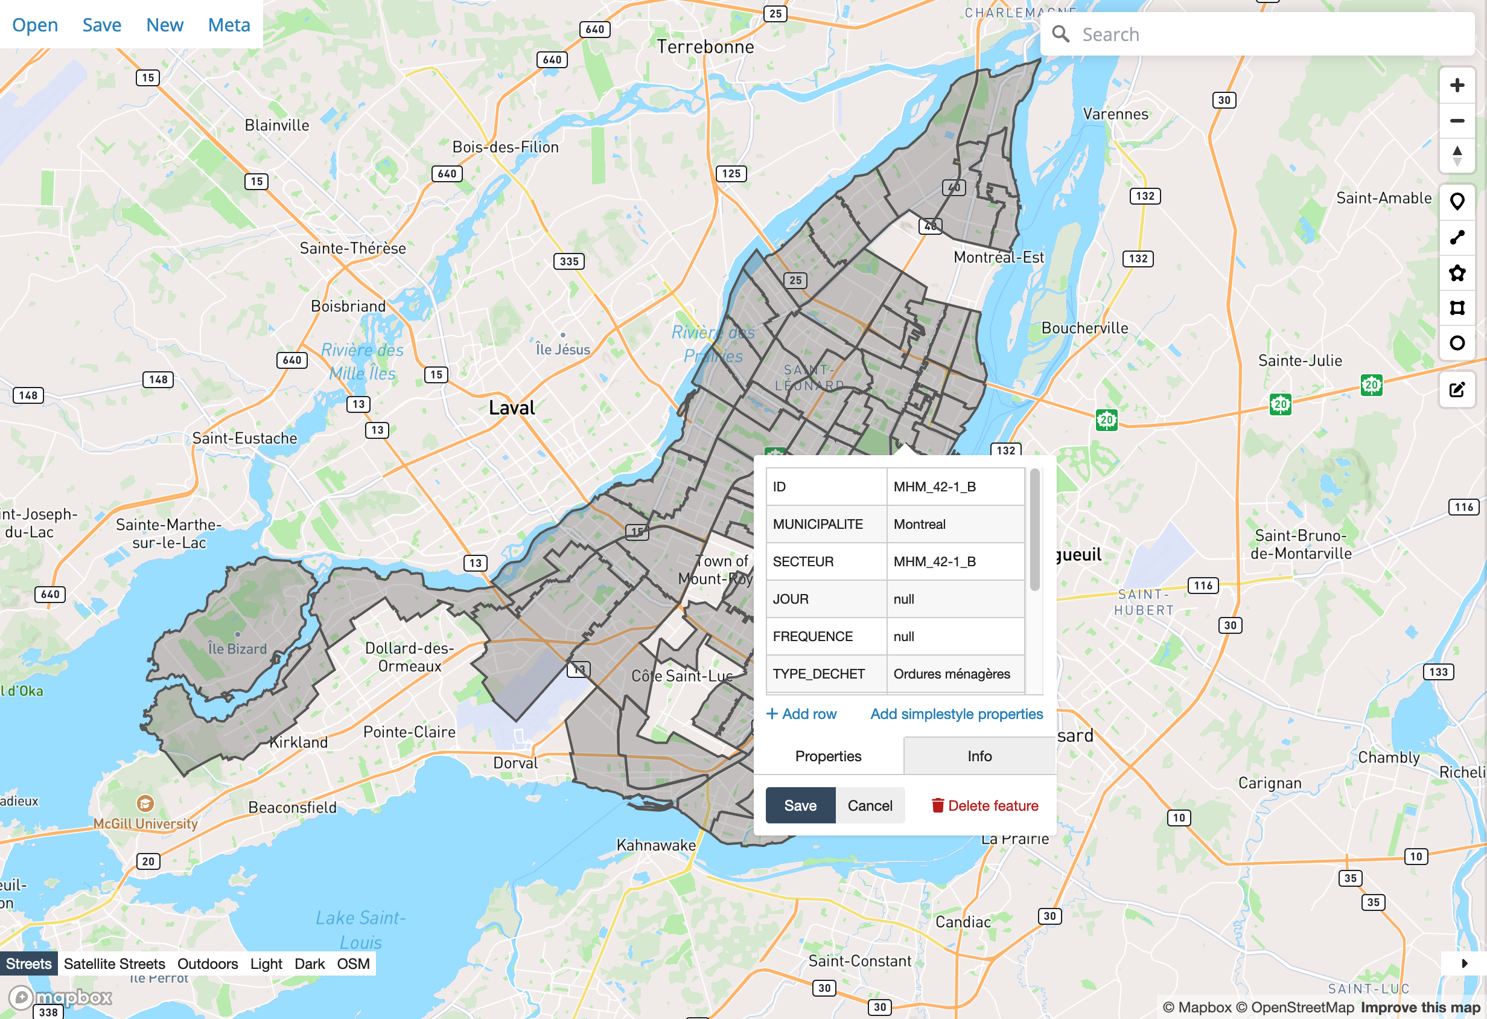Open the Meta menu
This screenshot has height=1019, width=1487.
229,25
